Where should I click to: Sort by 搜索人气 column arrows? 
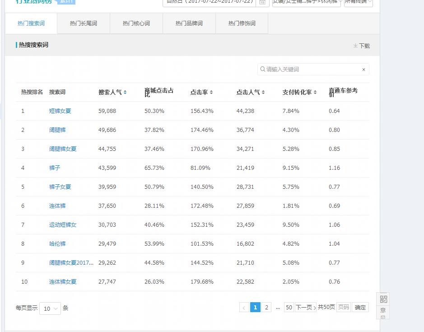(125, 92)
